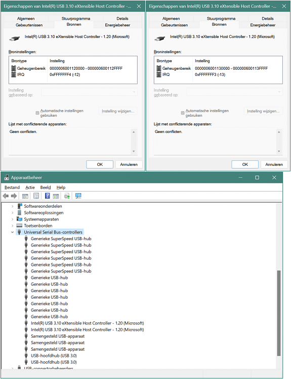Image resolution: width=291 pixels, height=379 pixels.
Task: Toggle the action pane toolbar icon
Action: tap(56, 196)
